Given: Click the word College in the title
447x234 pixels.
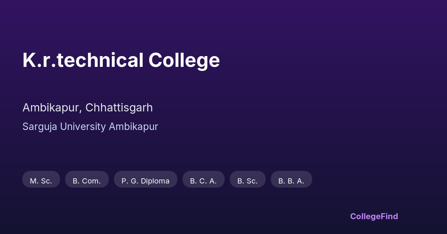Looking at the screenshot, I should point(184,60).
